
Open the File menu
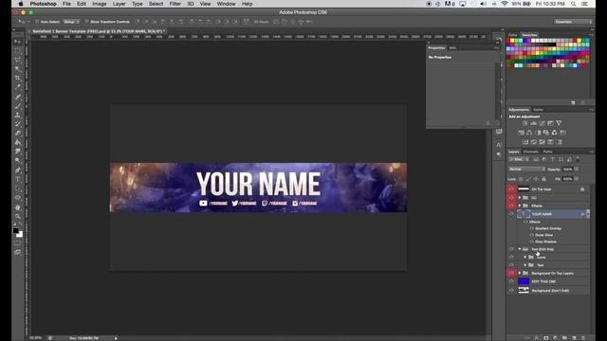(66, 4)
